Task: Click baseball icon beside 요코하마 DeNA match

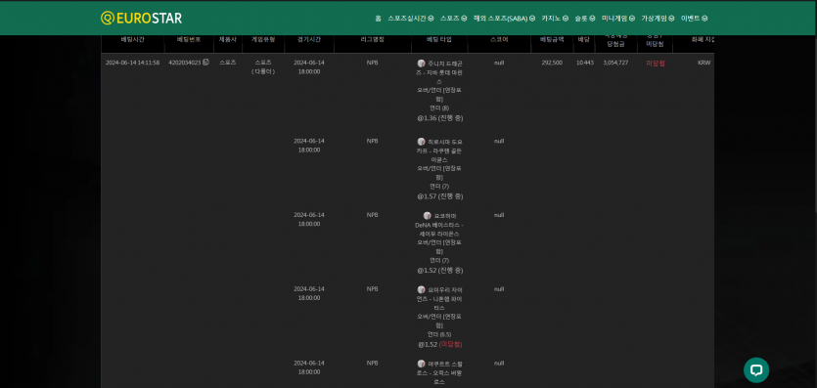Action: click(x=428, y=215)
